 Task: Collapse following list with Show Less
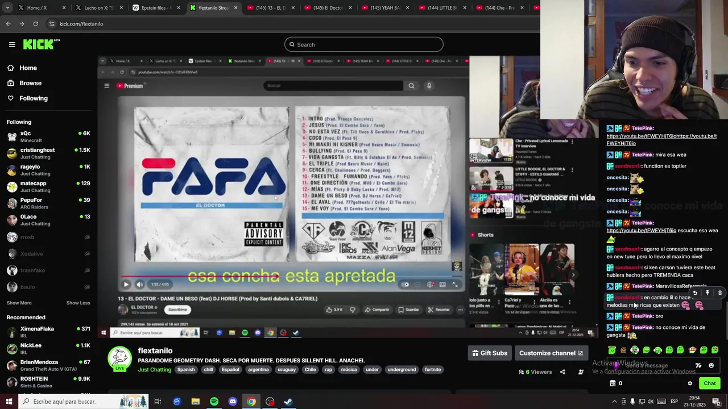(78, 303)
